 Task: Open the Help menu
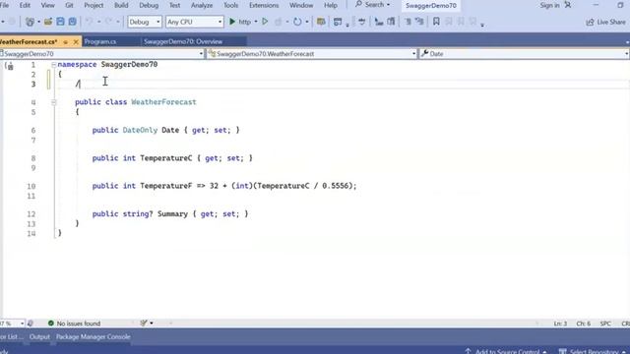[331, 5]
